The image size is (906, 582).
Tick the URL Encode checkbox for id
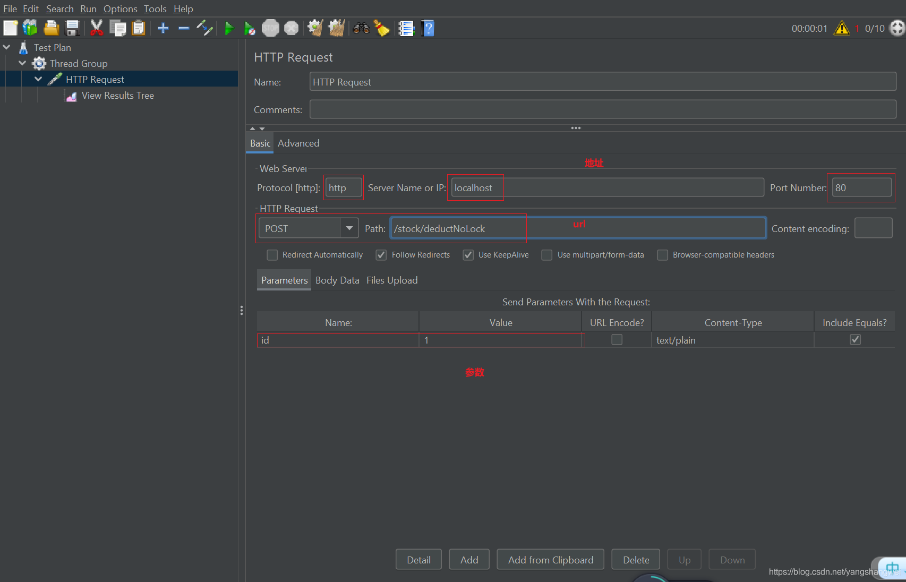coord(617,340)
